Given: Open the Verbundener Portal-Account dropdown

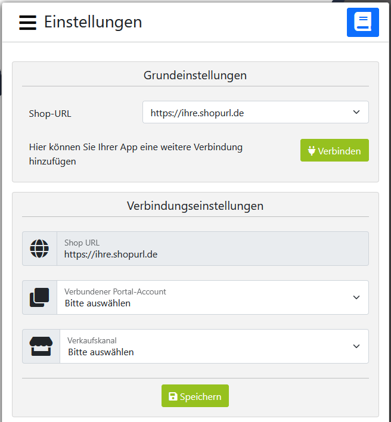Looking at the screenshot, I should pyautogui.click(x=213, y=297).
